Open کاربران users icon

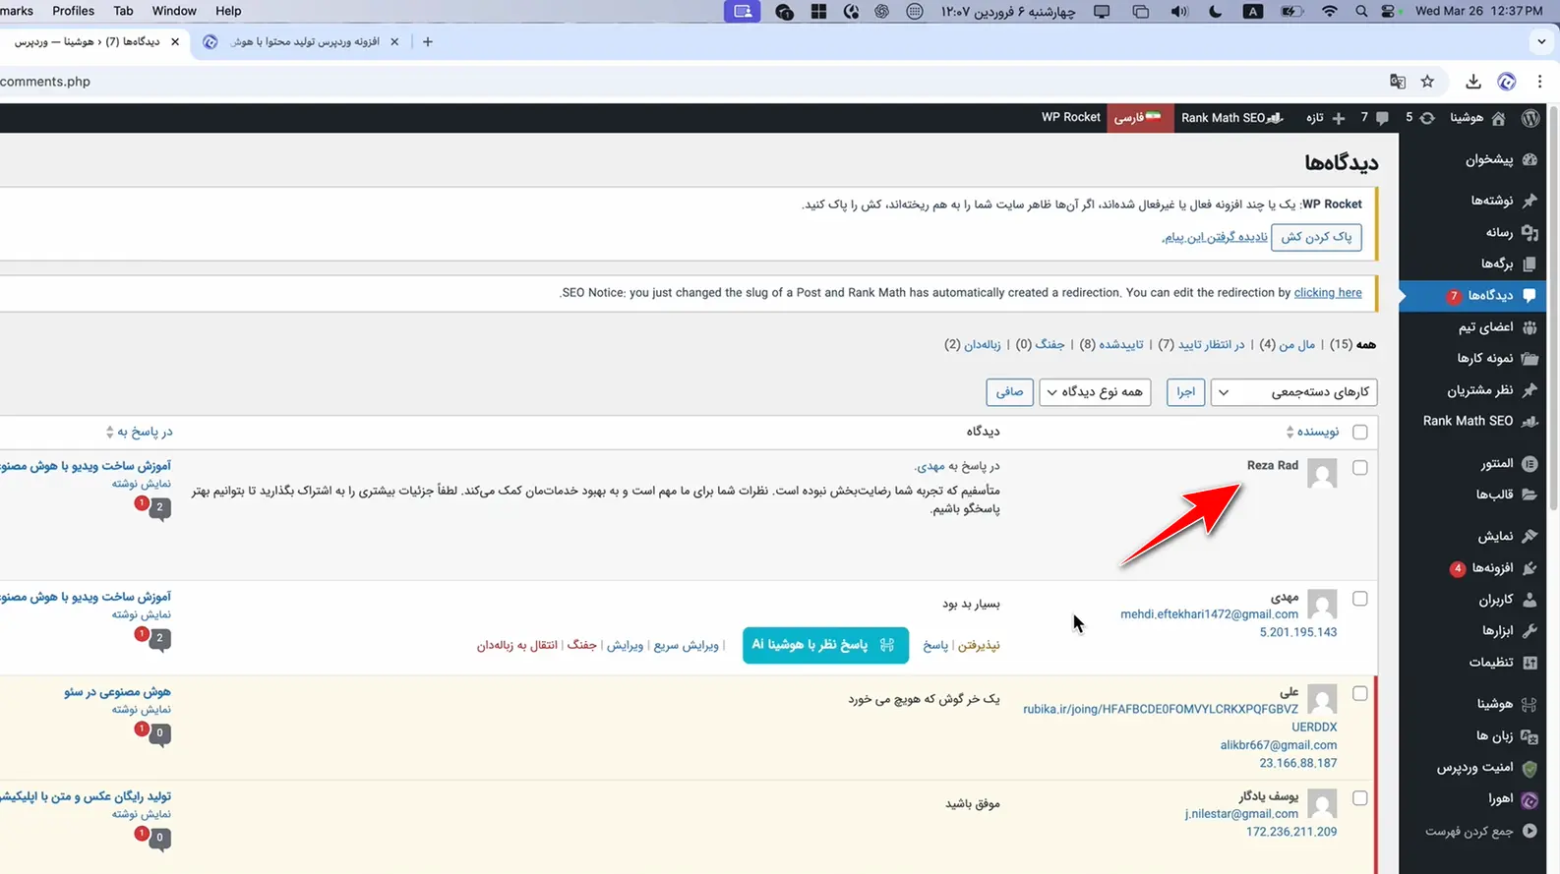tap(1530, 599)
